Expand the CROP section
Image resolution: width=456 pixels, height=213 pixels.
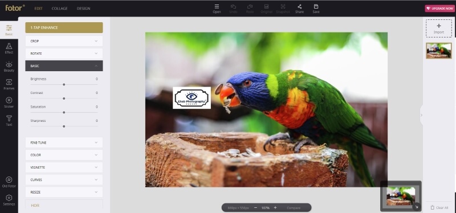(64, 41)
